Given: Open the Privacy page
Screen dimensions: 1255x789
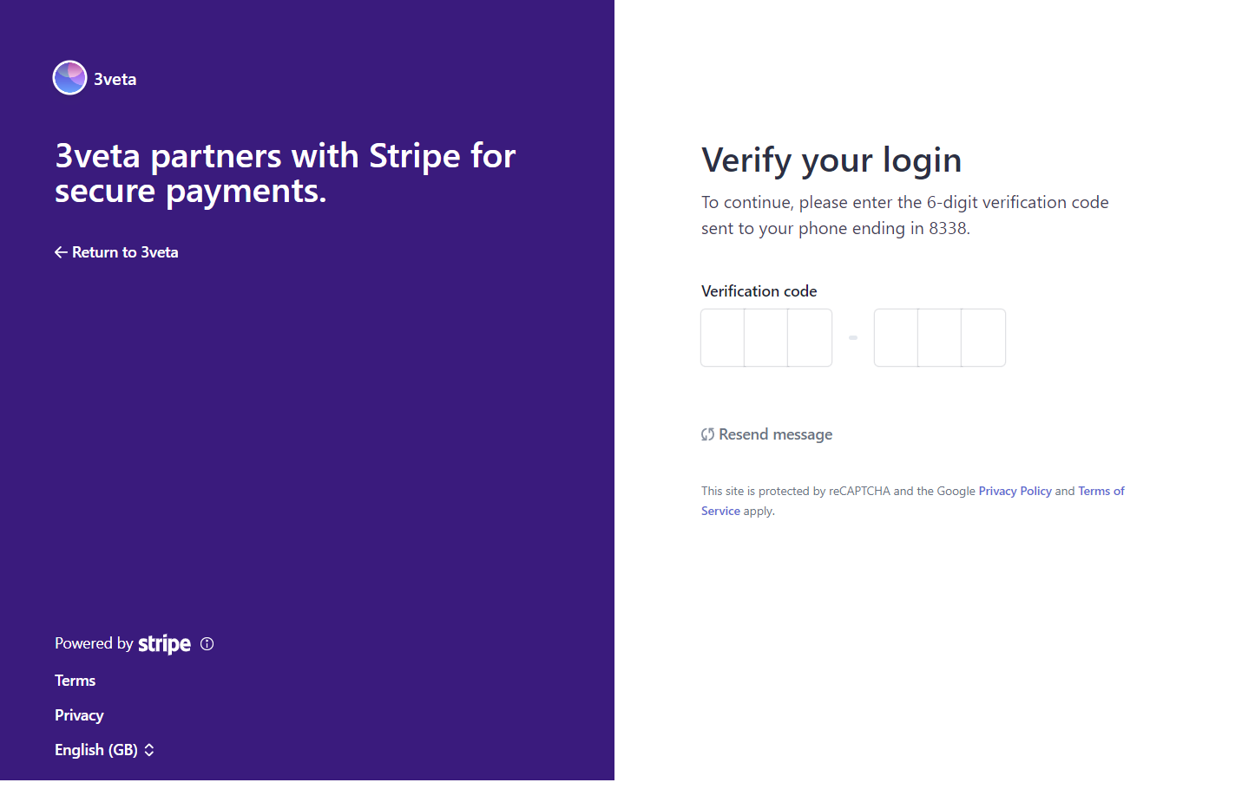Looking at the screenshot, I should click(x=79, y=714).
